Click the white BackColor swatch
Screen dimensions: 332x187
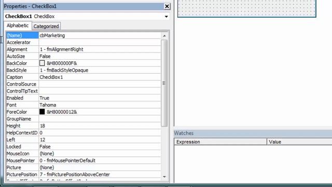[x=42, y=63]
